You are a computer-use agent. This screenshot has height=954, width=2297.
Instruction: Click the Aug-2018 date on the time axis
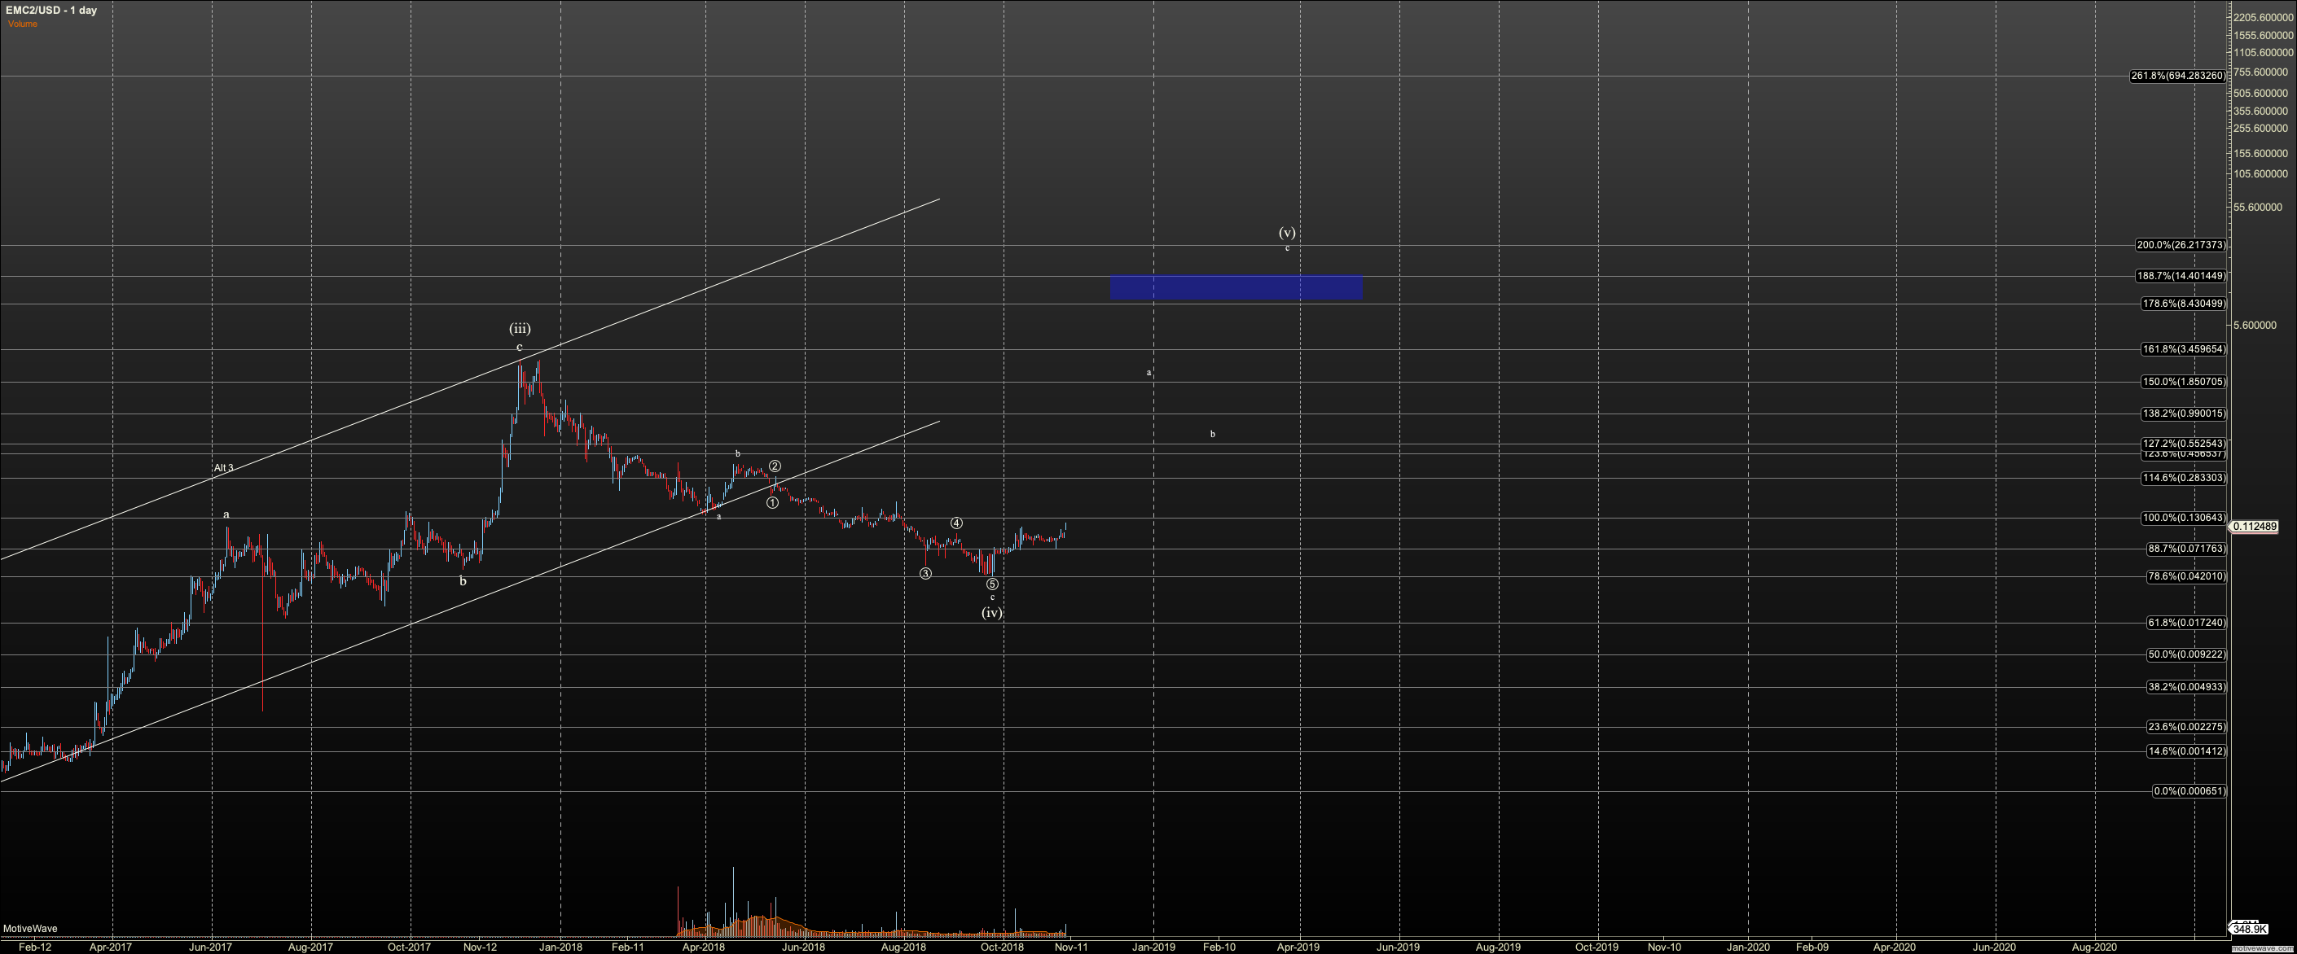click(x=903, y=947)
